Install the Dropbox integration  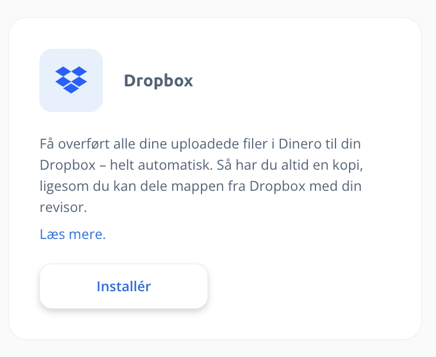124,286
